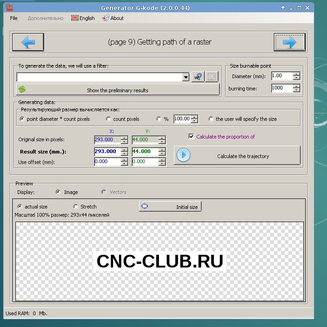Select the user will specify the size
This screenshot has height=327, width=327.
click(x=243, y=119)
